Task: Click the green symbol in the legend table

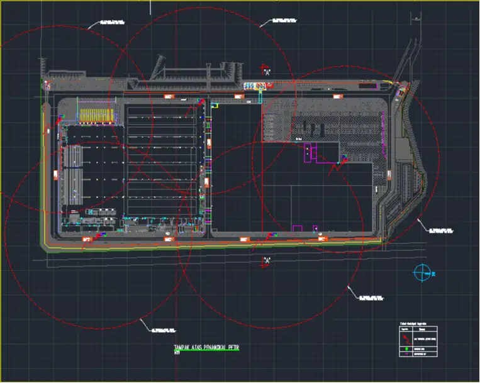Action: 408,348
